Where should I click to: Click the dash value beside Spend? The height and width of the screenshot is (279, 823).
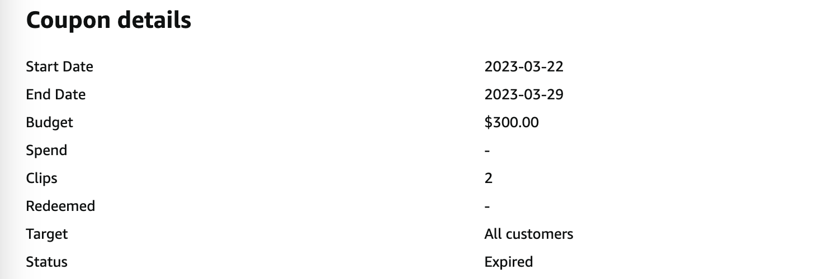click(488, 151)
